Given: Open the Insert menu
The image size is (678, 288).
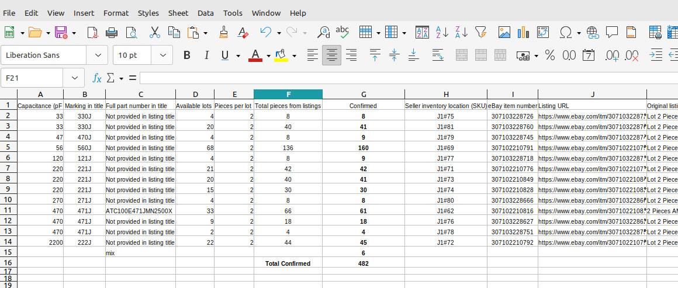Looking at the screenshot, I should point(84,13).
